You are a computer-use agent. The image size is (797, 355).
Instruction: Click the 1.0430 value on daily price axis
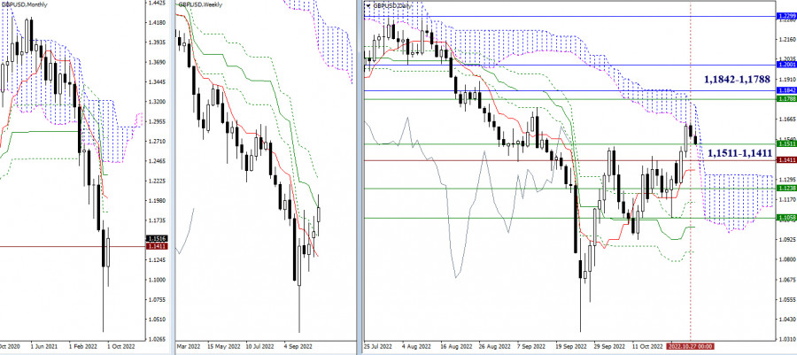coord(787,319)
